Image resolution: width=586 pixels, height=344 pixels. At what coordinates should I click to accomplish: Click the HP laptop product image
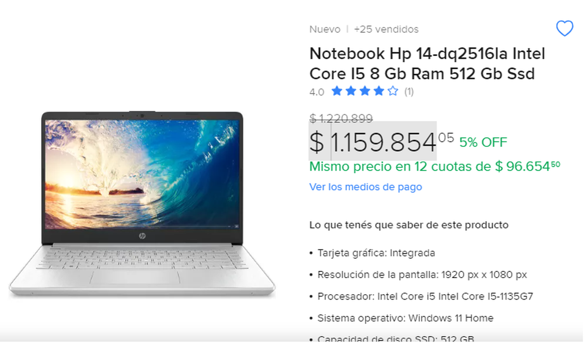142,204
